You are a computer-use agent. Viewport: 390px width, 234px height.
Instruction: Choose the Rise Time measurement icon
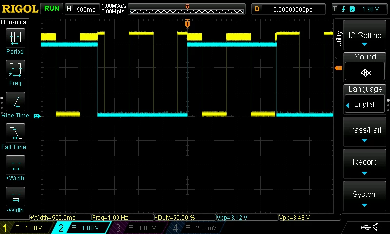tap(16, 101)
